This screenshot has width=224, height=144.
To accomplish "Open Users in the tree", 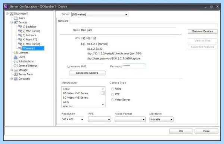I will click(22, 57).
